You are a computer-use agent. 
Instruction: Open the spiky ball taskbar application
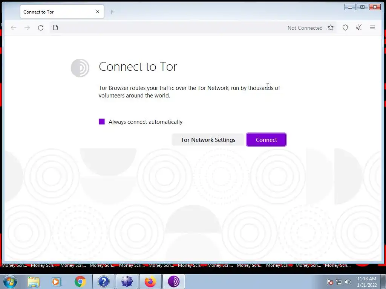tap(127, 281)
